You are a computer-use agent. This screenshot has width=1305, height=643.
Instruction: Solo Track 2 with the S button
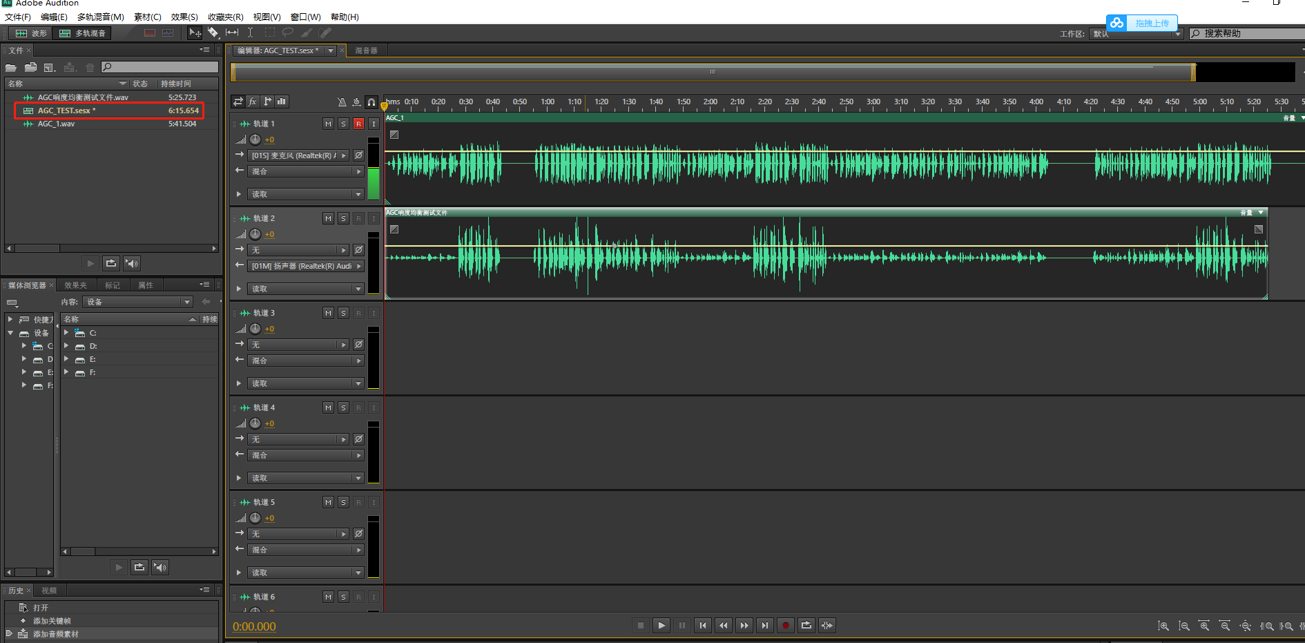click(344, 218)
